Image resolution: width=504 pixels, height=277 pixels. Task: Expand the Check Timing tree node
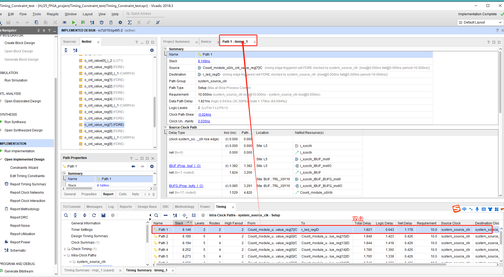click(65, 249)
